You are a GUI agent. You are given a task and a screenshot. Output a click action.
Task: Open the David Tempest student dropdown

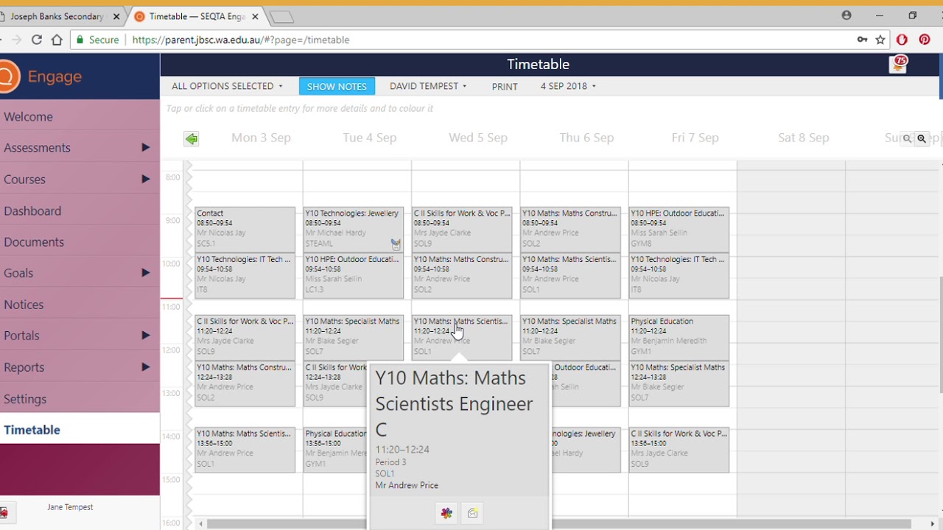428,86
